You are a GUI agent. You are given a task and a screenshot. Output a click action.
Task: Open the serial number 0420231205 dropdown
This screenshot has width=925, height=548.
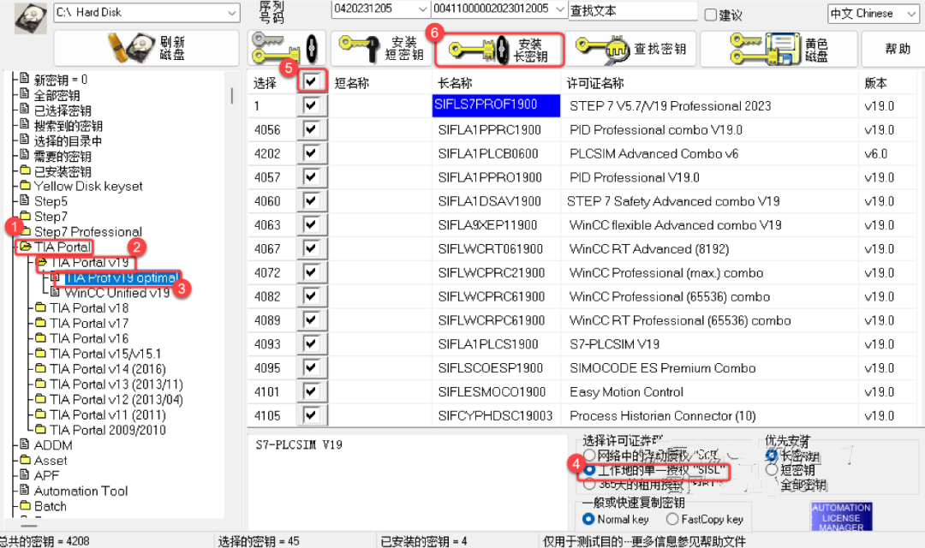(x=421, y=9)
